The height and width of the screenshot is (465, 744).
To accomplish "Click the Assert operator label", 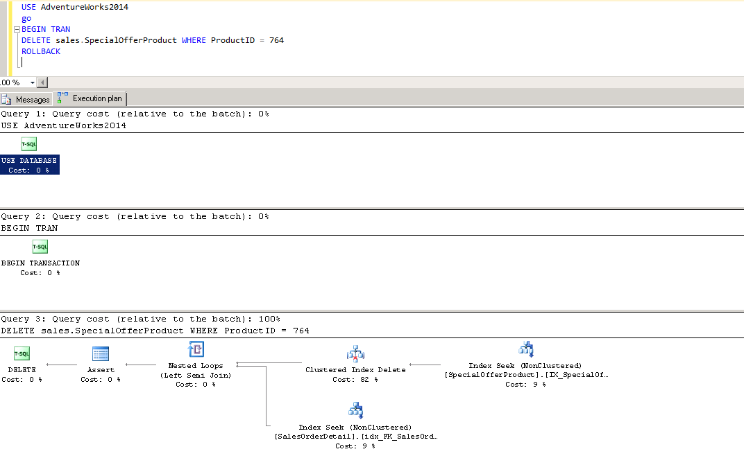I will point(101,370).
